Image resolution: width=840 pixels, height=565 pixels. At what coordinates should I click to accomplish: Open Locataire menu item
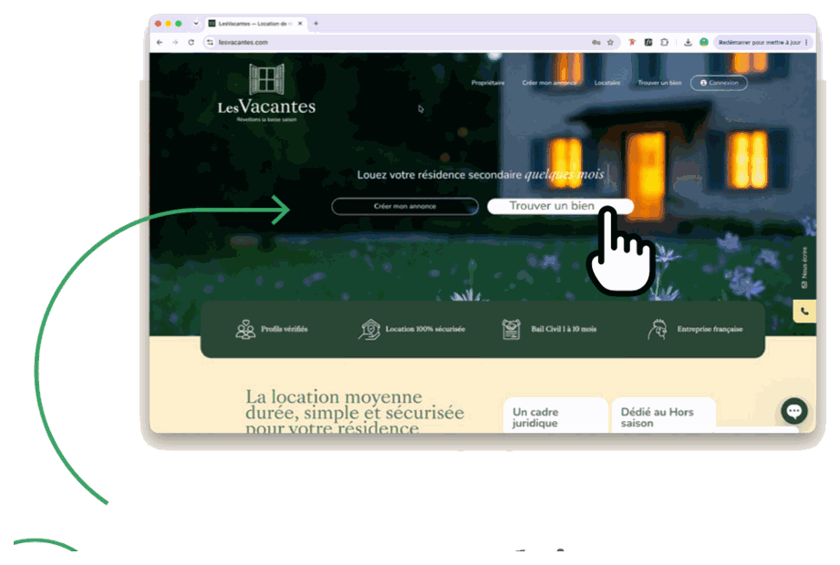[607, 83]
